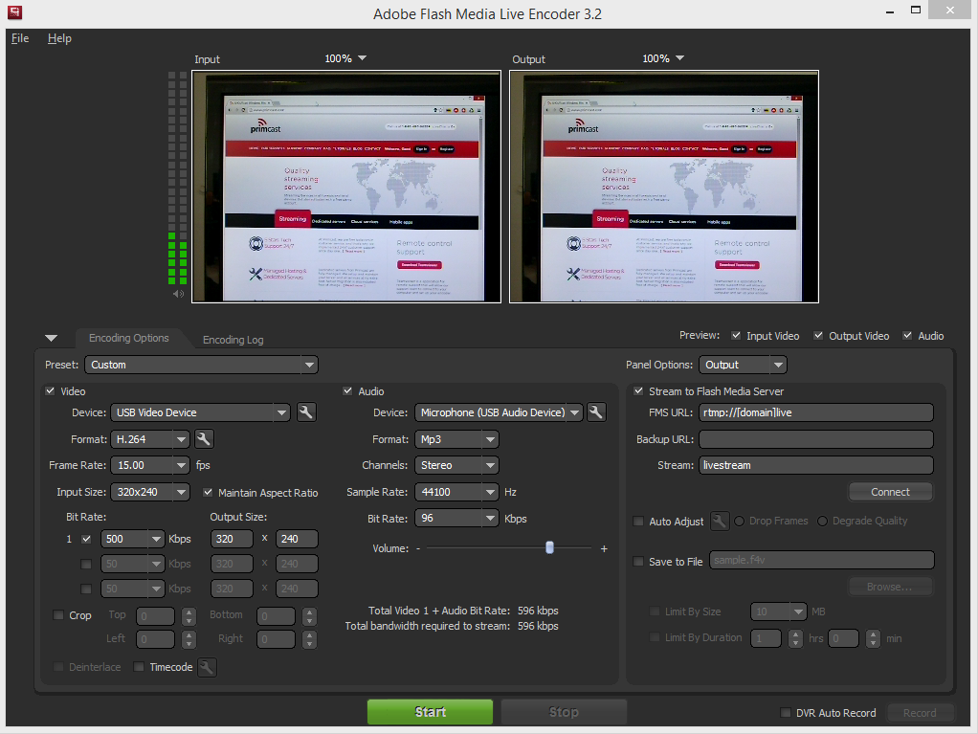Select Degrade Quality radio button

822,521
